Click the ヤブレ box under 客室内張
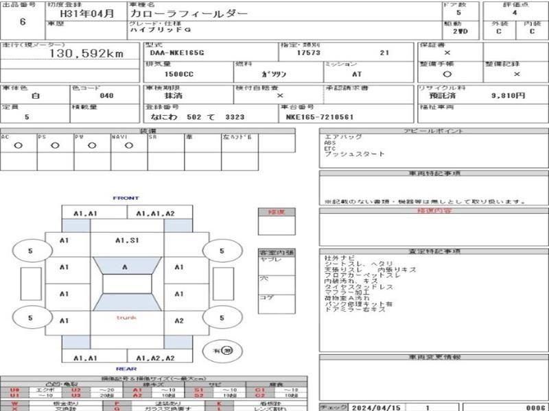The width and height of the screenshot is (549, 411). [x=277, y=266]
